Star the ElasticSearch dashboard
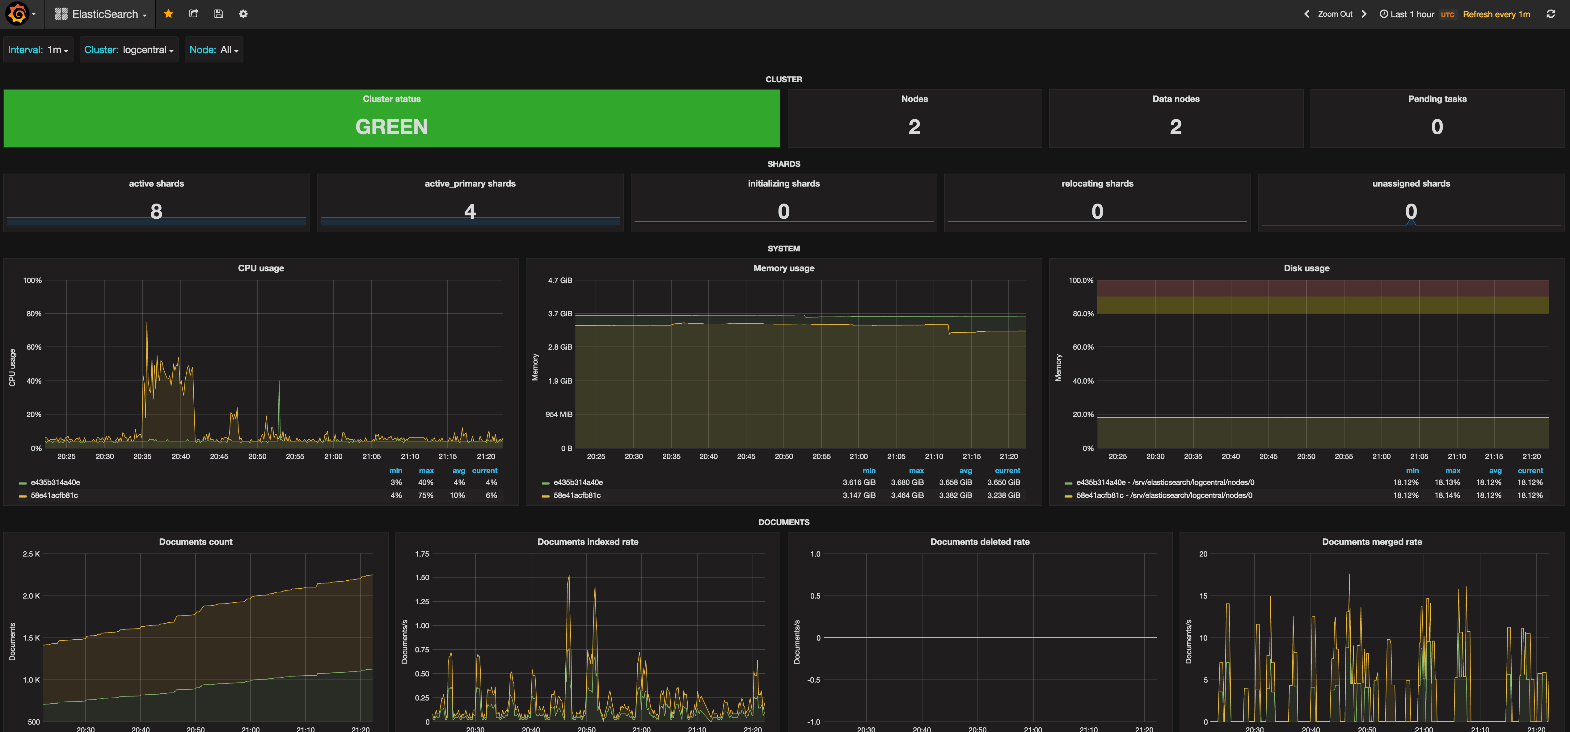This screenshot has width=1570, height=732. (169, 13)
